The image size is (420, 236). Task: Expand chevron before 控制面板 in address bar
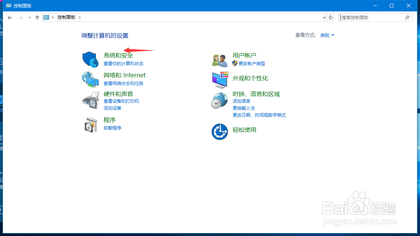pyautogui.click(x=53, y=17)
